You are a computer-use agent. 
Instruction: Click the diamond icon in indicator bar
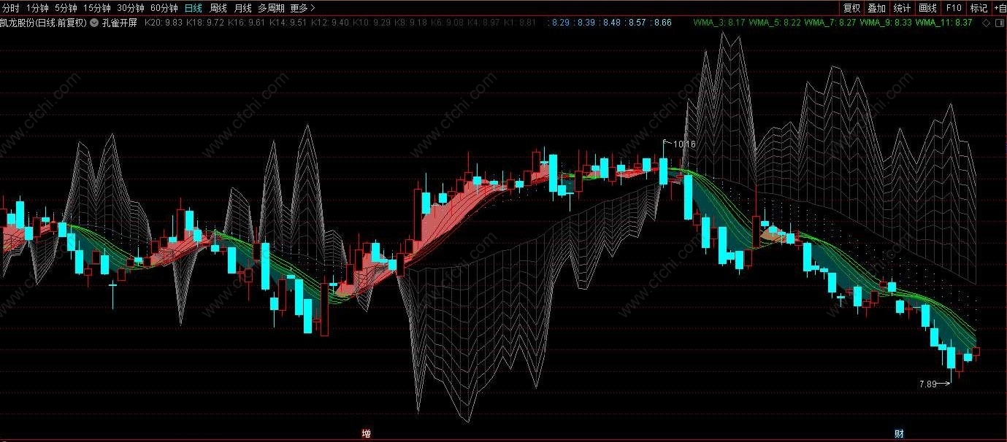987,23
